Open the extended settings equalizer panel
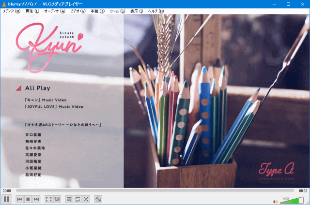The image size is (310, 205). [x=57, y=199]
